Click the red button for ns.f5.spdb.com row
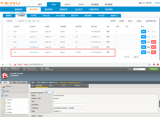160x117 pixels. tap(154, 47)
